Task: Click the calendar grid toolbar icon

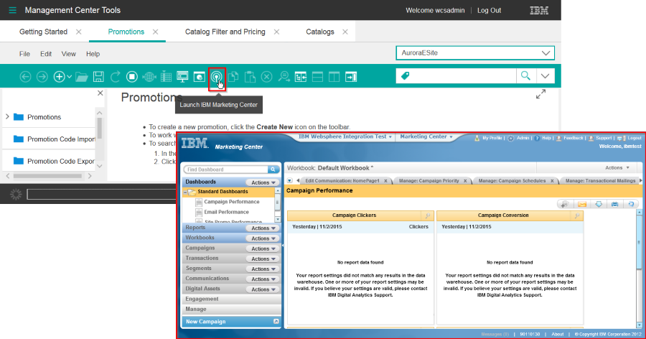Action: pyautogui.click(x=166, y=77)
